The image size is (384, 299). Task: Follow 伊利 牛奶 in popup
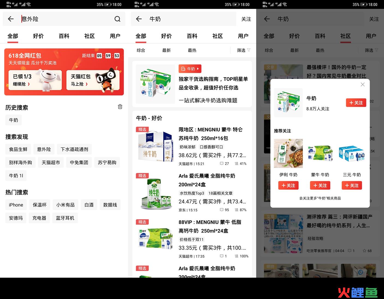288,185
